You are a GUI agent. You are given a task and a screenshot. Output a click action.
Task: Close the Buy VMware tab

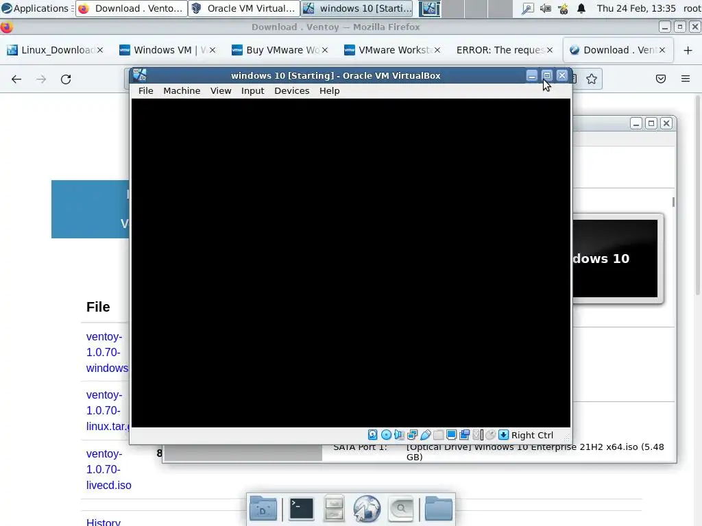(325, 50)
